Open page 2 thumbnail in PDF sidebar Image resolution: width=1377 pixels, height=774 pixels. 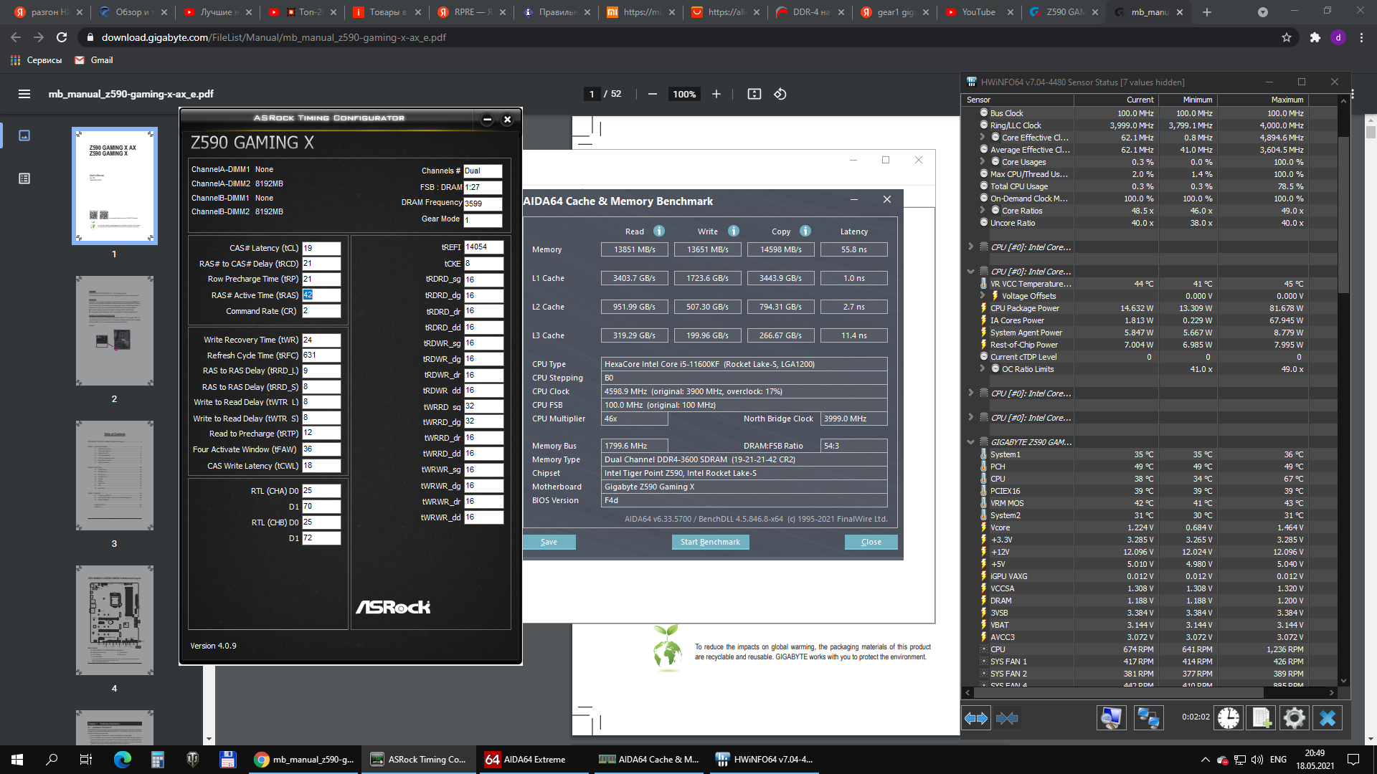tap(114, 331)
